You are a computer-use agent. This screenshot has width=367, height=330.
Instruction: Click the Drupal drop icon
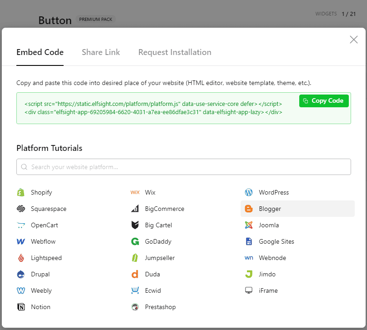point(21,274)
